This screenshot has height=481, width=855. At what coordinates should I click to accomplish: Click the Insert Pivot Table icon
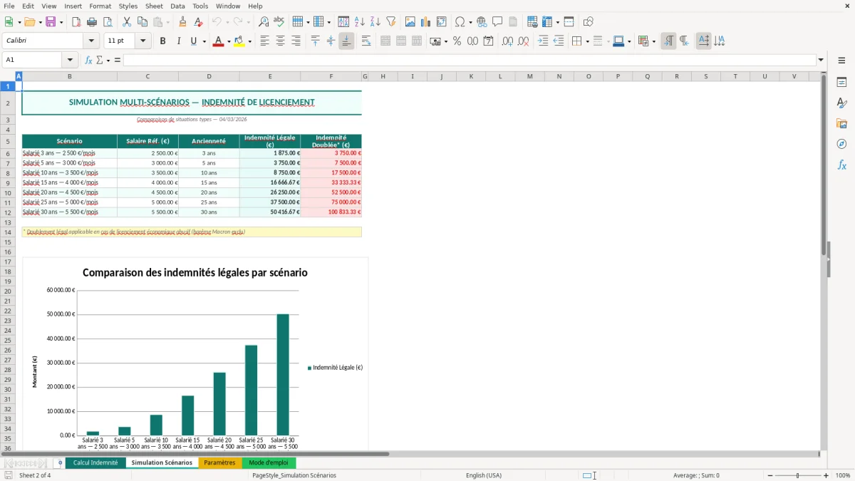[442, 22]
